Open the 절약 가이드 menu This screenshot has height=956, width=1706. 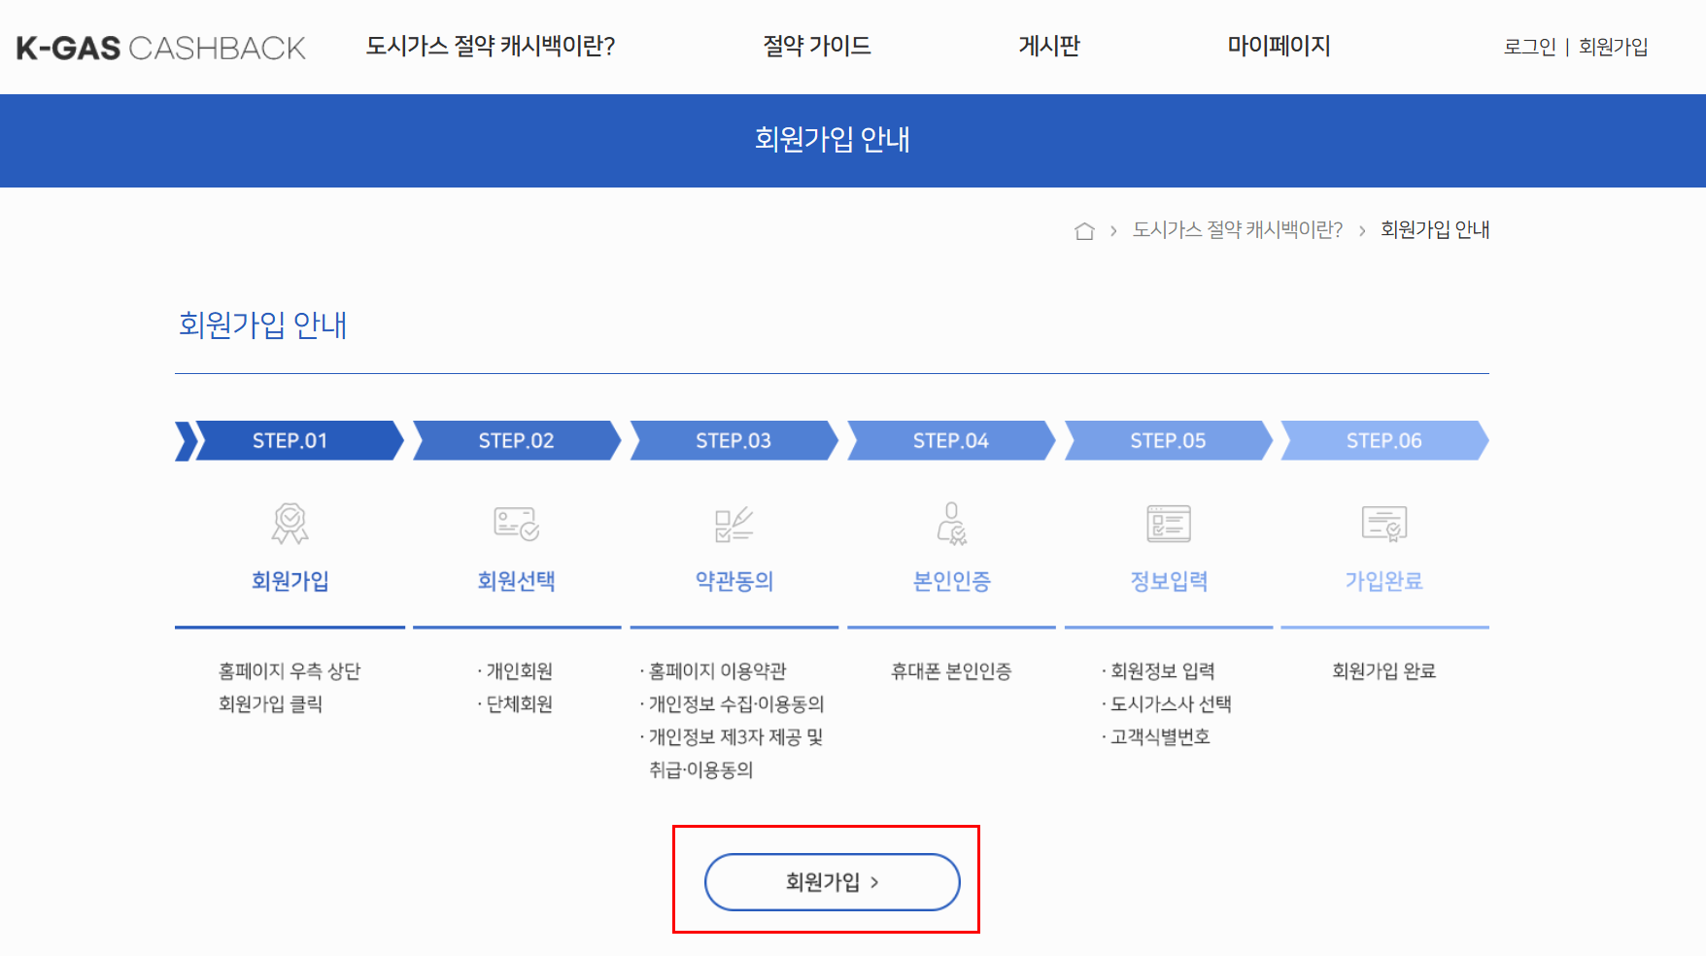click(x=818, y=46)
